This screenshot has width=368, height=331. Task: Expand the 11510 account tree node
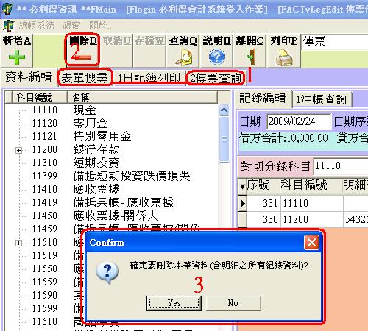coord(18,243)
